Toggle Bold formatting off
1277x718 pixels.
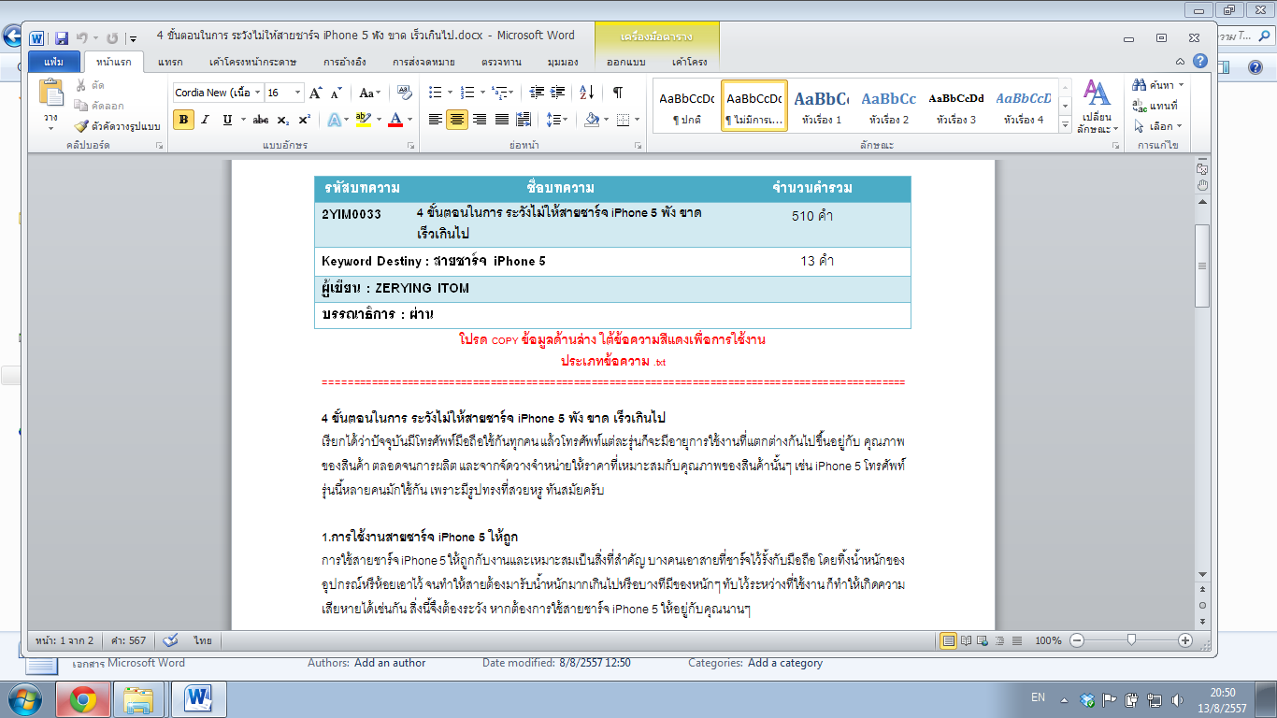[184, 120]
